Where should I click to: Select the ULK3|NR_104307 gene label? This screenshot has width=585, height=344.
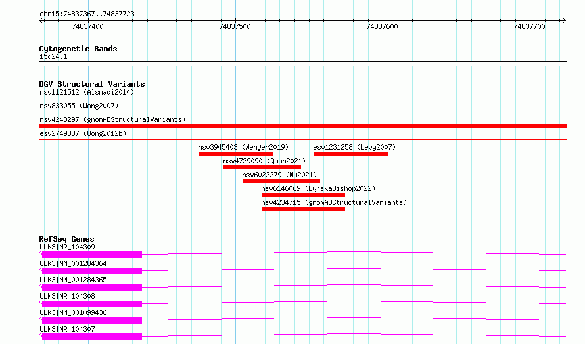[x=67, y=329]
